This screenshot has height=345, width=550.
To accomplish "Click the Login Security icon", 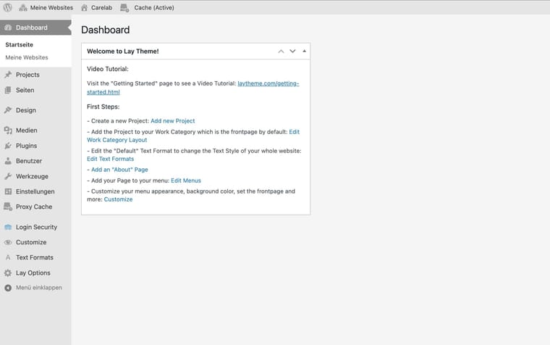I will [x=8, y=227].
